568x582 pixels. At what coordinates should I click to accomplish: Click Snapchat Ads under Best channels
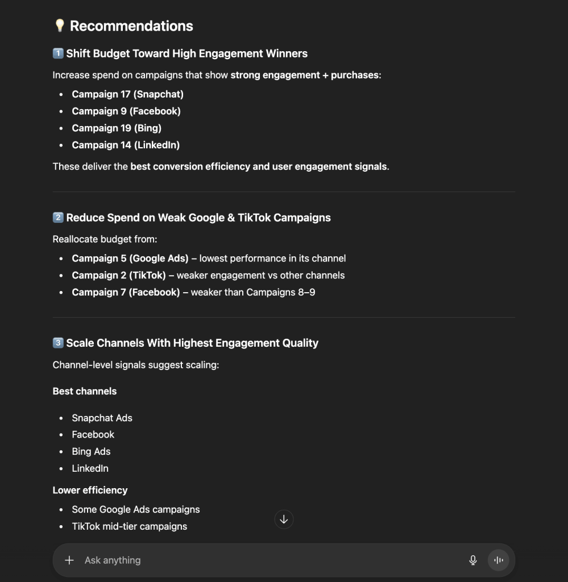pyautogui.click(x=102, y=418)
